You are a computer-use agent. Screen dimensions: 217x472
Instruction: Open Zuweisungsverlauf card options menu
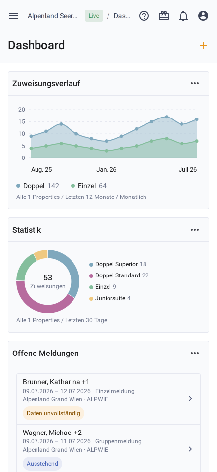195,83
